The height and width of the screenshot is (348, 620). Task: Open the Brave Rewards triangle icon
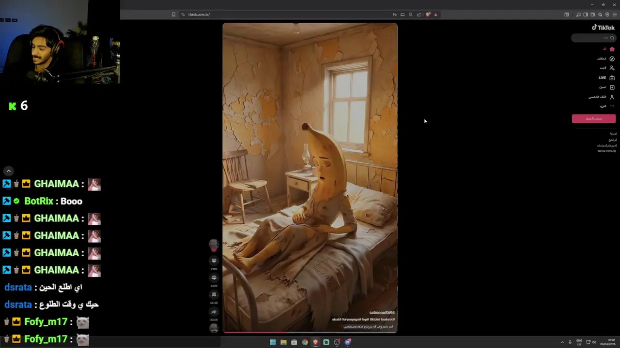pos(435,14)
